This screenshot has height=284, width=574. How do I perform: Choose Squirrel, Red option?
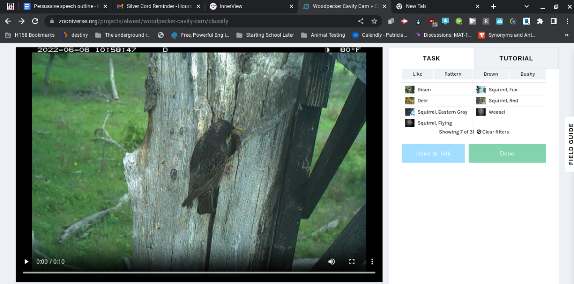coord(509,101)
